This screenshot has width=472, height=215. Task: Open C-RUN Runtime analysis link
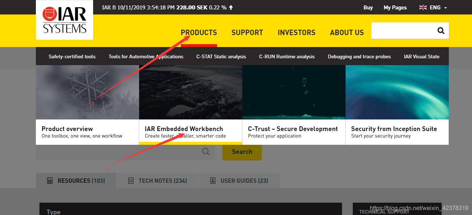[287, 56]
